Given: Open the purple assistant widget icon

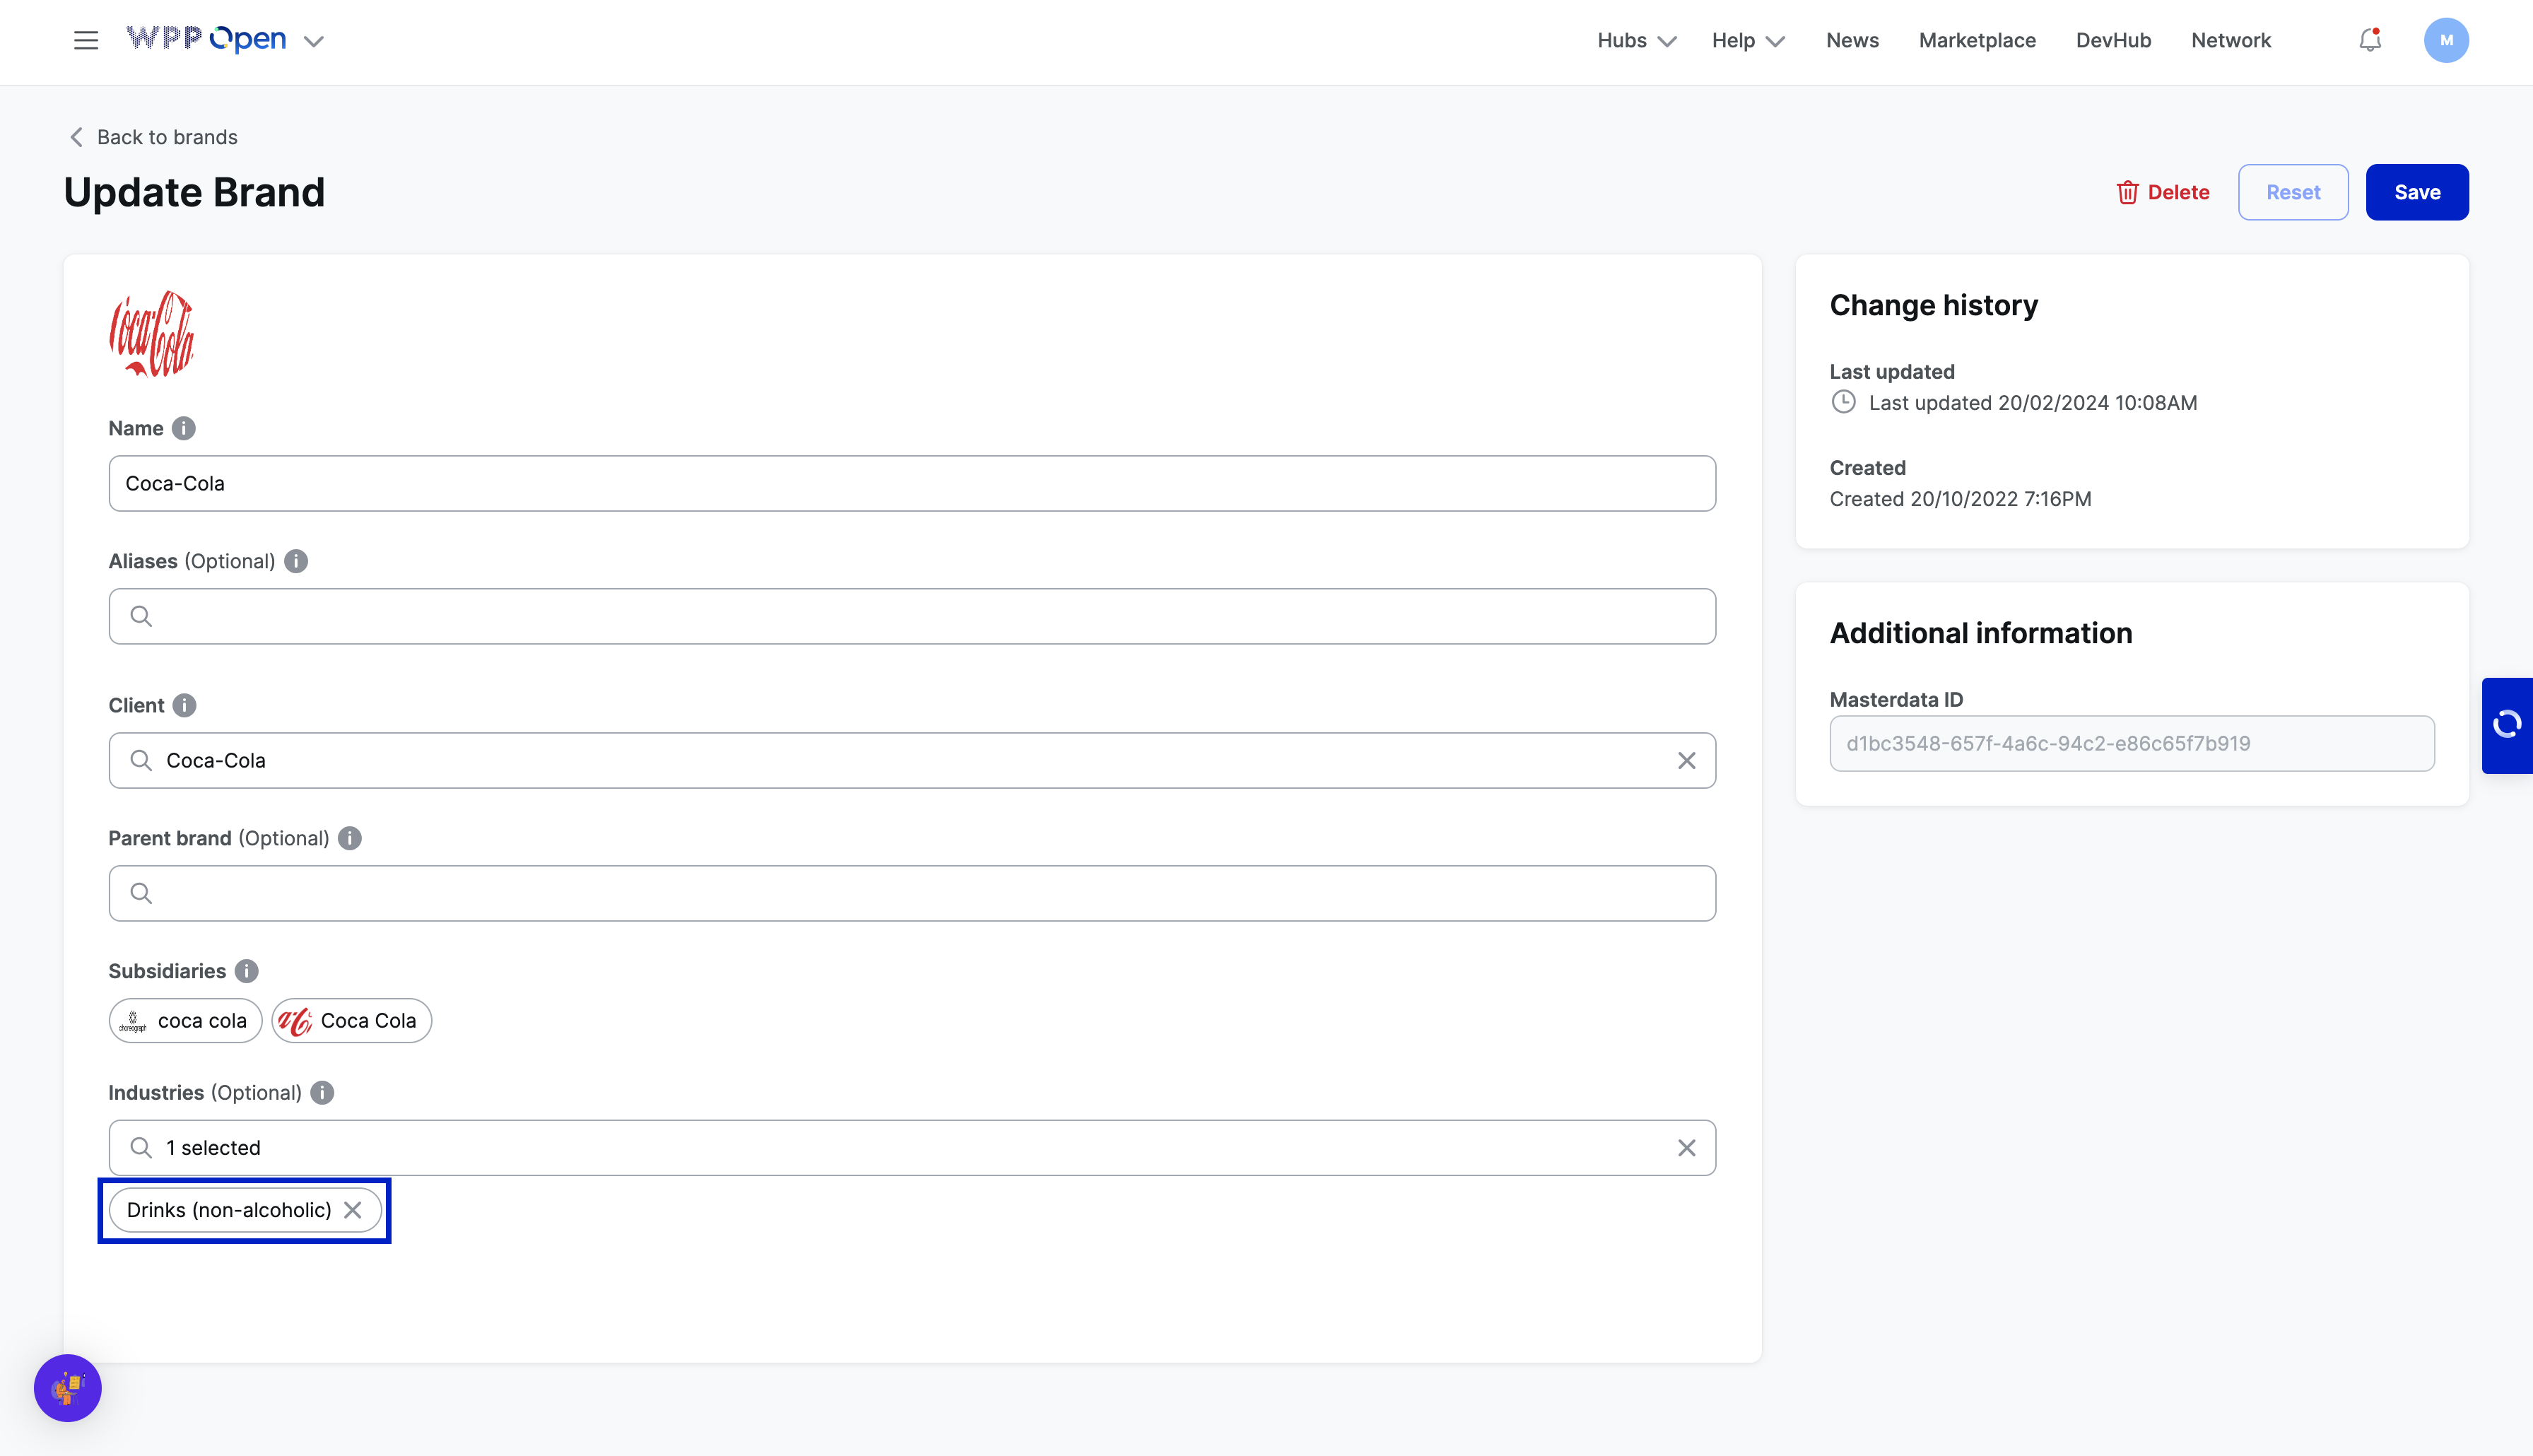Looking at the screenshot, I should (68, 1387).
